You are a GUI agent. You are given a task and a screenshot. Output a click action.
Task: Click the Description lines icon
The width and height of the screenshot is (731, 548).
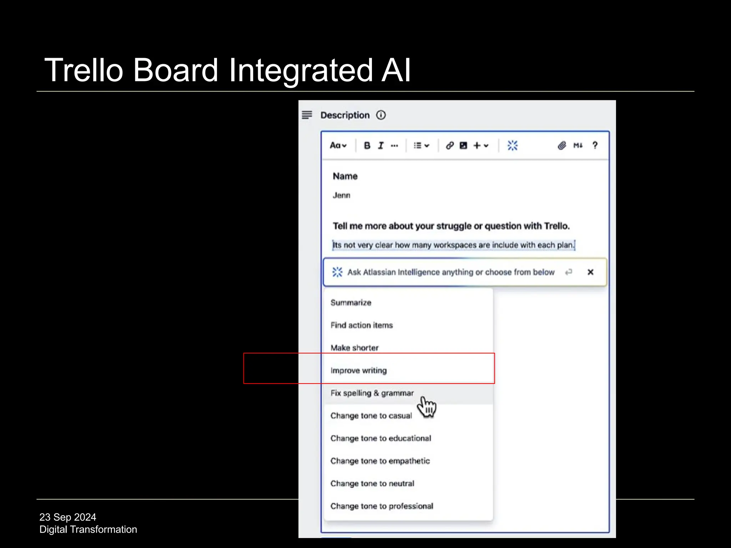tap(307, 115)
